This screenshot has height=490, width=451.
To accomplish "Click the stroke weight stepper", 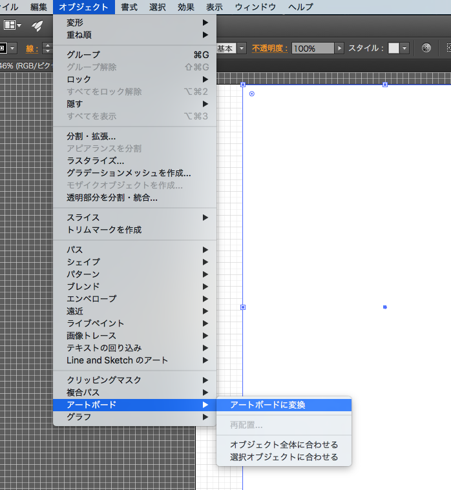I will tap(48, 48).
